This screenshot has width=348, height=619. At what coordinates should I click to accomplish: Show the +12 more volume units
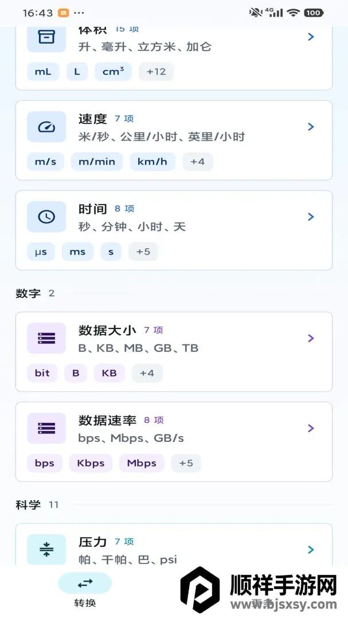click(156, 72)
